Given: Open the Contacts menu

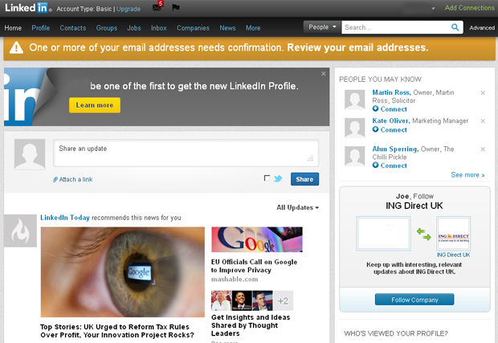Looking at the screenshot, I should pos(73,28).
